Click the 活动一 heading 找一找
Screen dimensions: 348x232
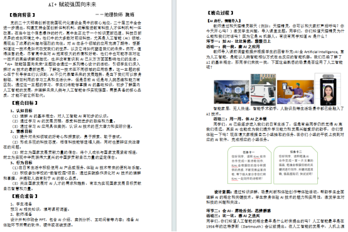[233, 46]
